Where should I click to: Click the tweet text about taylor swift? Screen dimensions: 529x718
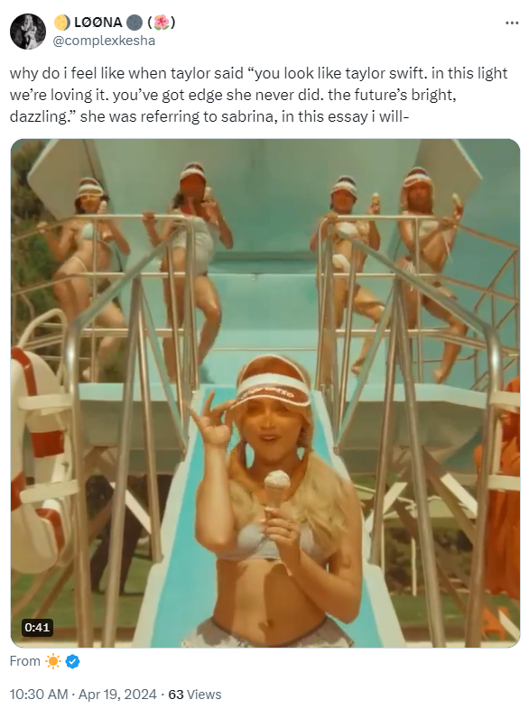259,95
